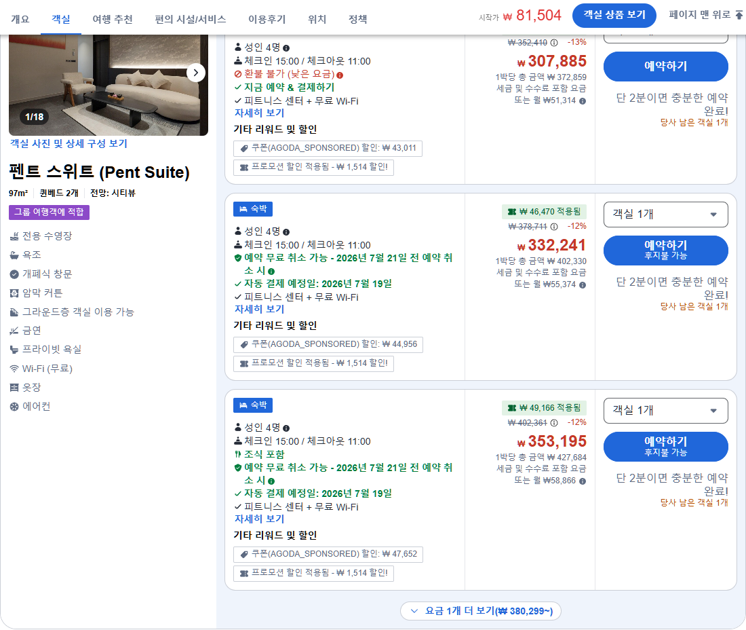Click the 금연 no-smoking icon
This screenshot has width=746, height=630.
pyautogui.click(x=14, y=331)
